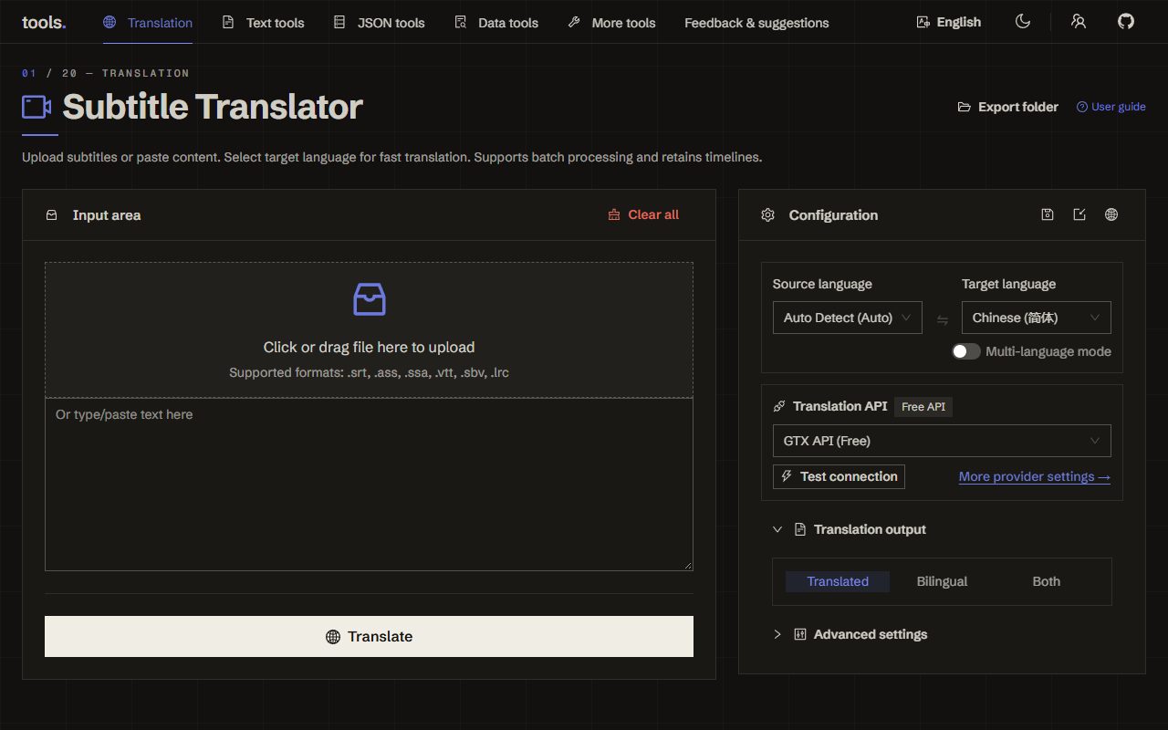The width and height of the screenshot is (1168, 730).
Task: Click the Translate button
Action: pyautogui.click(x=369, y=636)
